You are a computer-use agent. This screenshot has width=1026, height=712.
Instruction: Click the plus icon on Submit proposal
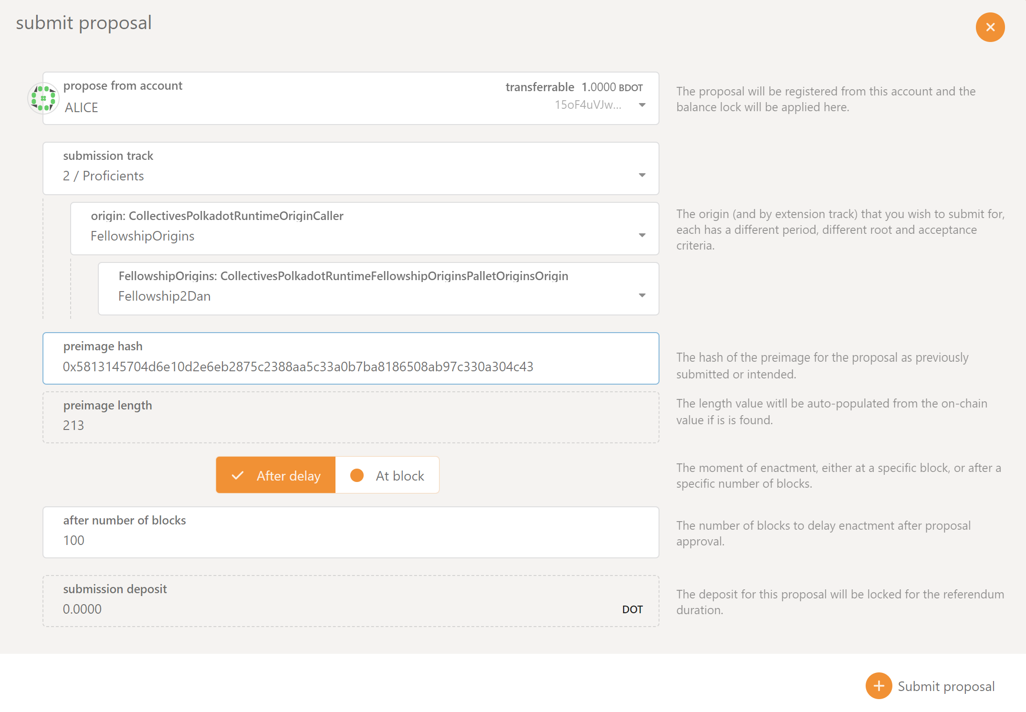(879, 686)
